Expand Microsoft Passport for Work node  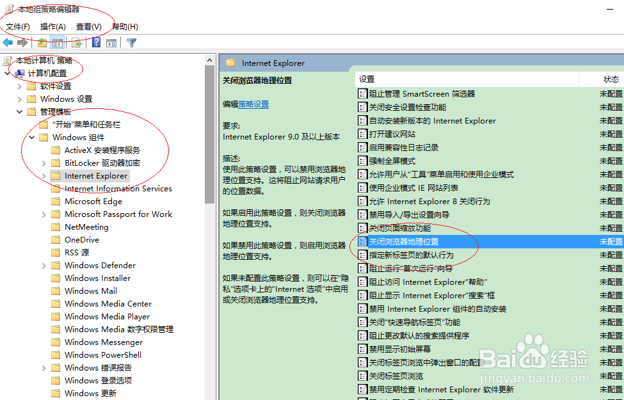[44, 214]
